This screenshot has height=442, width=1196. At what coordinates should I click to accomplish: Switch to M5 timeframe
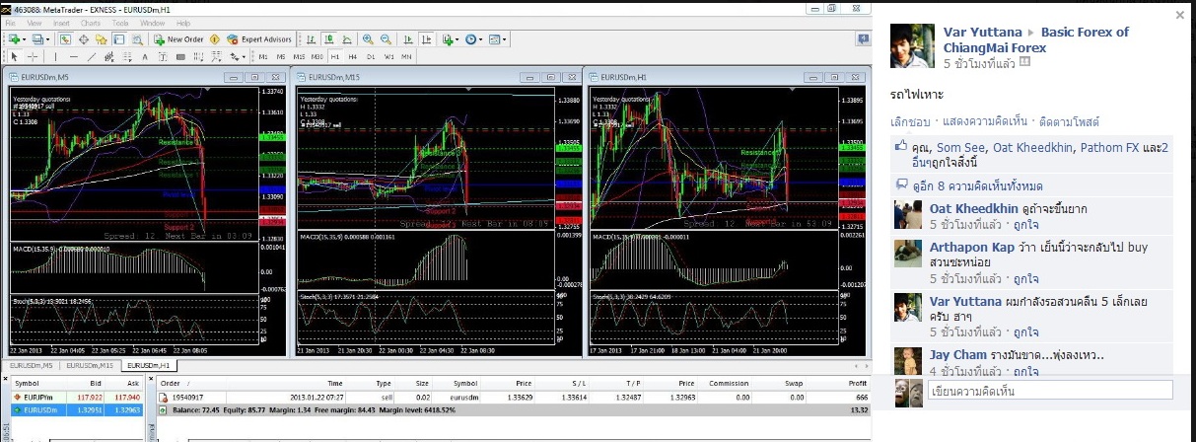tap(281, 56)
